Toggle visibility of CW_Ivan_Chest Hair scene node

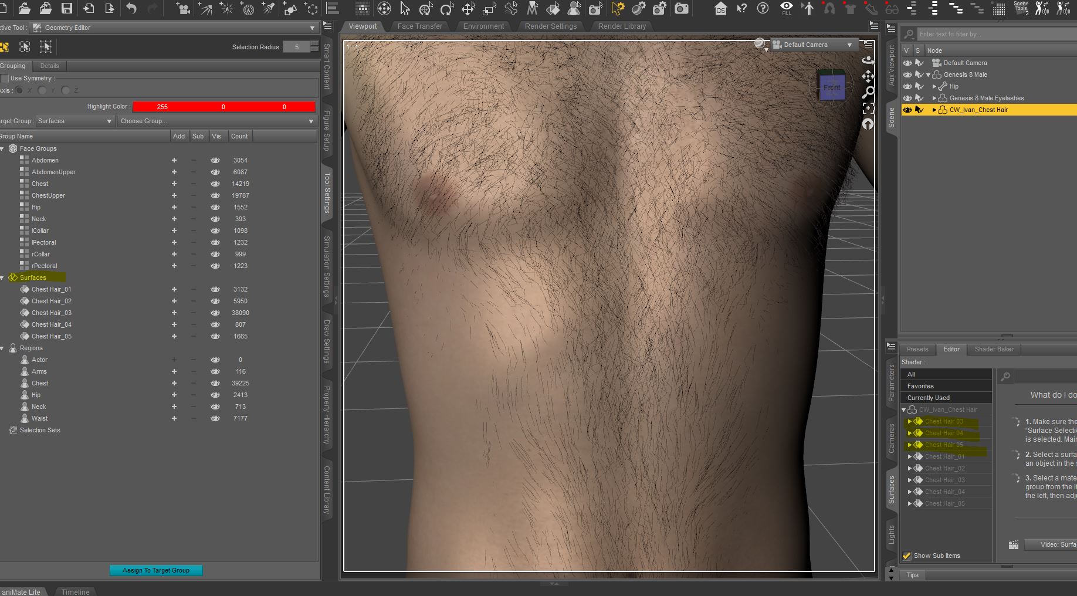click(x=907, y=110)
